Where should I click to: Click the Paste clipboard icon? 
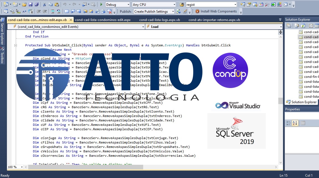coord(57,4)
